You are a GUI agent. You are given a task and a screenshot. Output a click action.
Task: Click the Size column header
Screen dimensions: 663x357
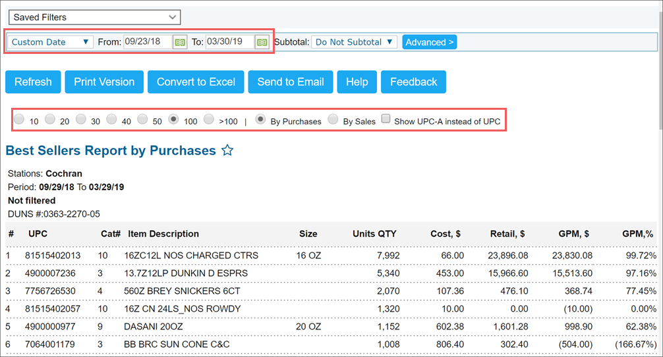[308, 234]
